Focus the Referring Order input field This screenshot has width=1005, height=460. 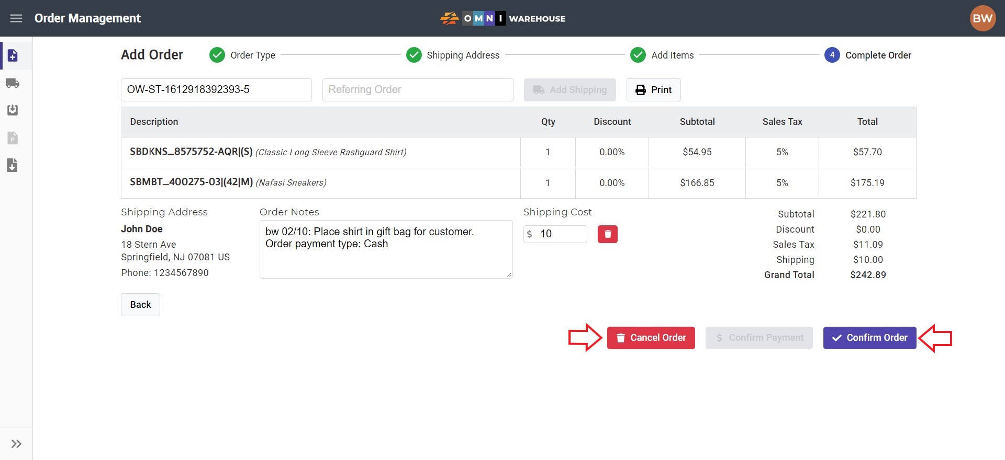[418, 90]
